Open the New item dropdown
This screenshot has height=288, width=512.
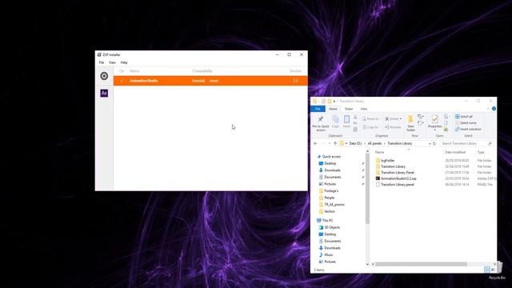click(x=421, y=116)
